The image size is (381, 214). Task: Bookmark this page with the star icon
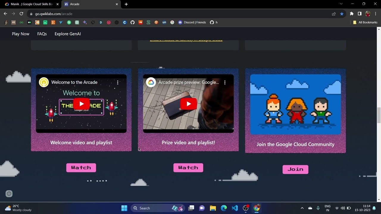[342, 14]
